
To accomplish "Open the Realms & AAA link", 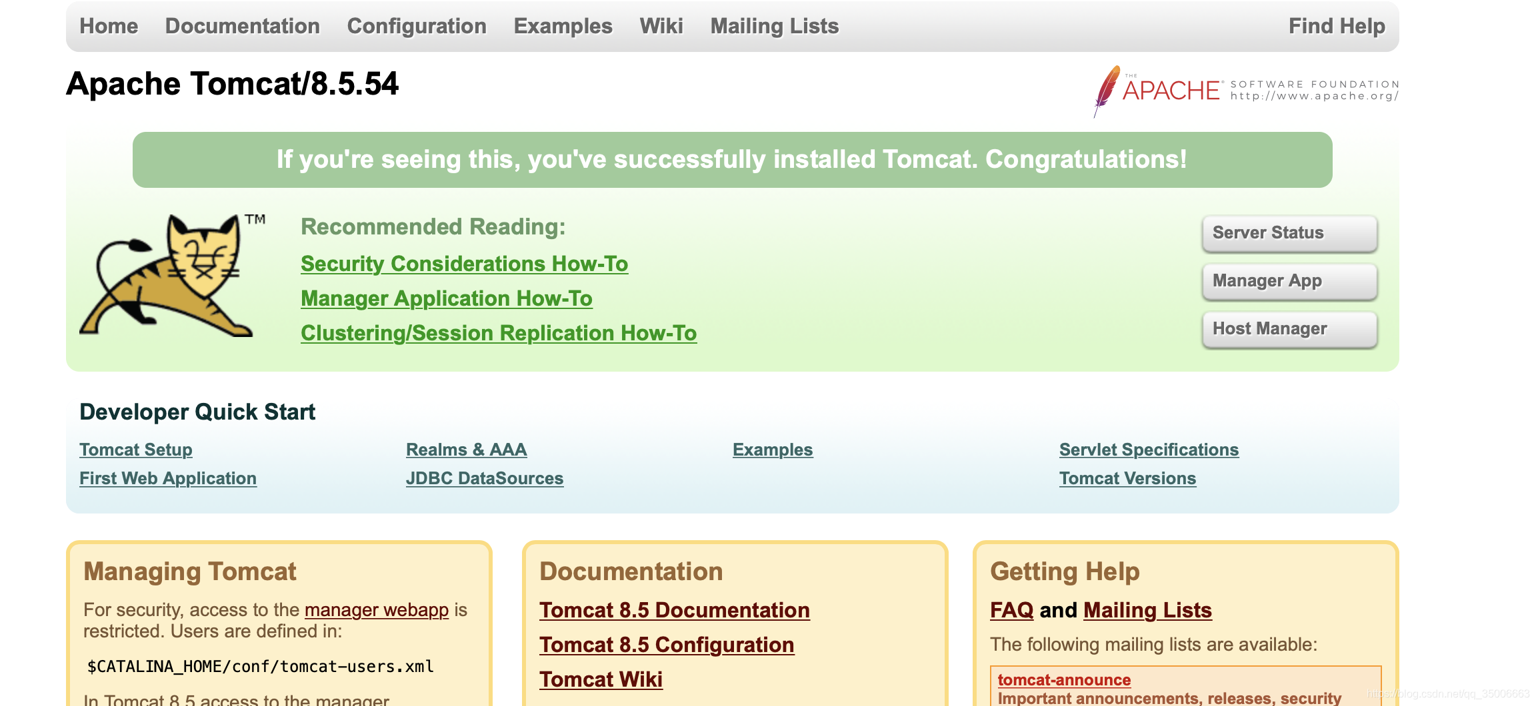I will [467, 450].
